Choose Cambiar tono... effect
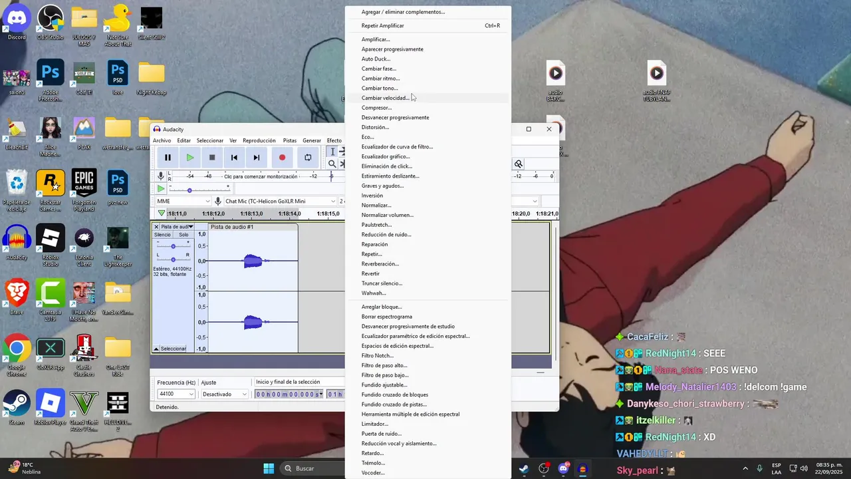This screenshot has height=479, width=851. point(428,88)
